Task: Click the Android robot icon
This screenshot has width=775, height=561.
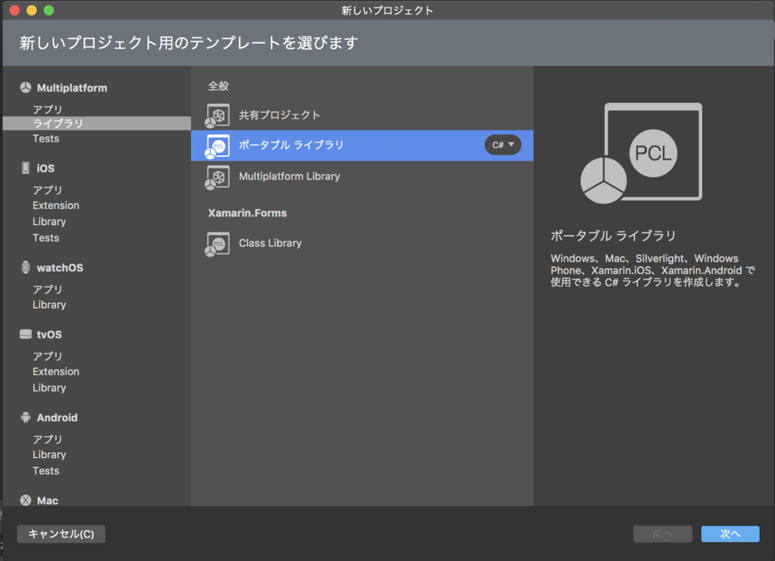Action: point(26,418)
